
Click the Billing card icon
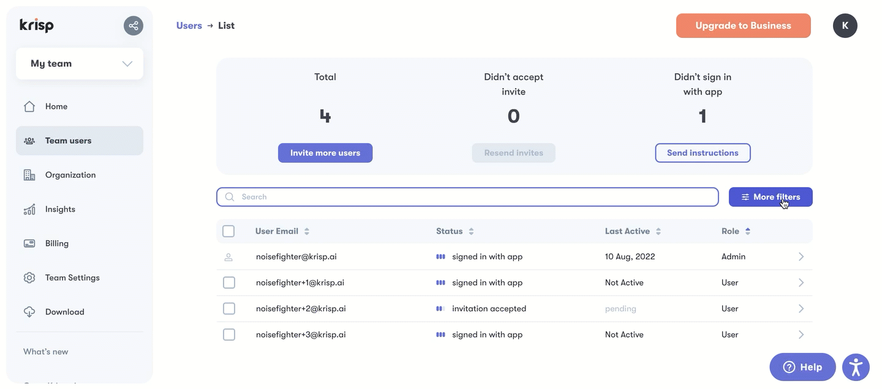(29, 243)
